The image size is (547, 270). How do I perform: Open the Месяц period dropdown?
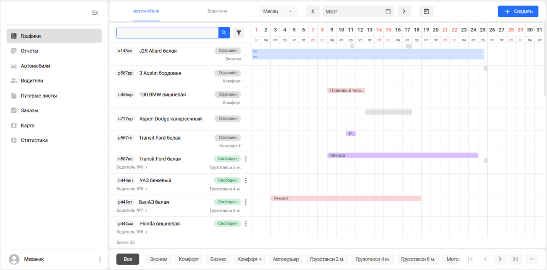click(x=278, y=11)
